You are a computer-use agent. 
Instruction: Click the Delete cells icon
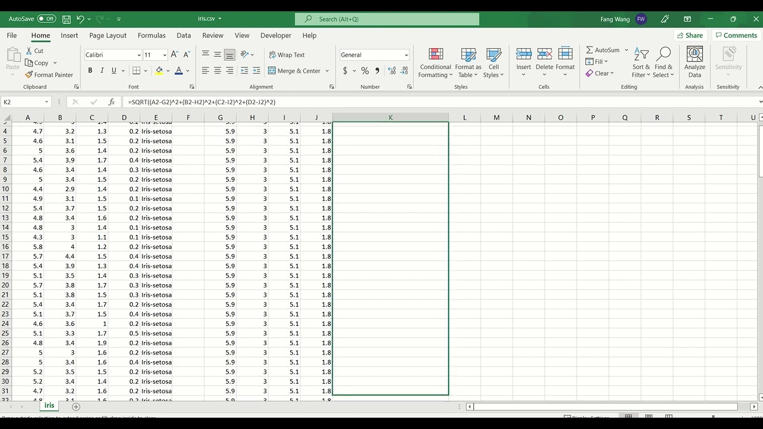pos(544,55)
